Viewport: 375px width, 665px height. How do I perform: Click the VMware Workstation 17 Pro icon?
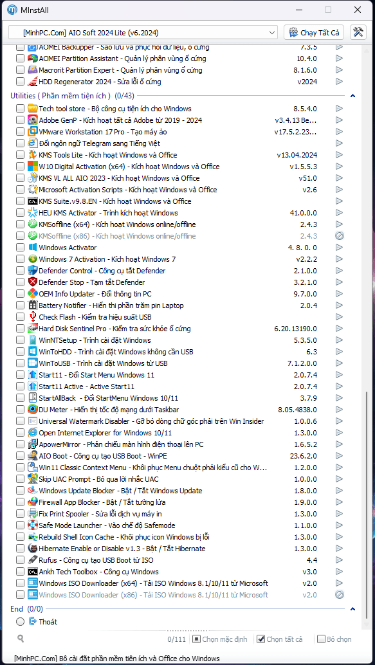pyautogui.click(x=33, y=132)
